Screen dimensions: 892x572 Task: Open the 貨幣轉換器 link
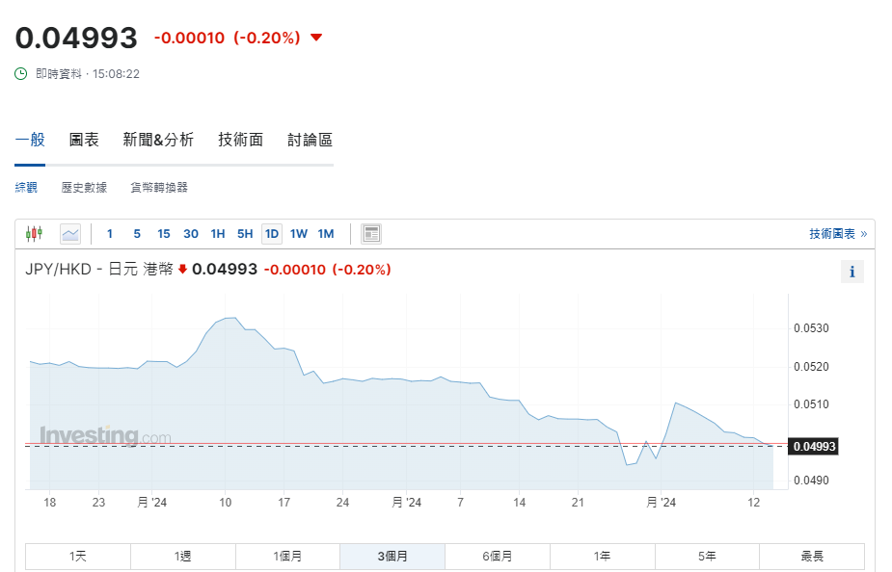pos(159,188)
